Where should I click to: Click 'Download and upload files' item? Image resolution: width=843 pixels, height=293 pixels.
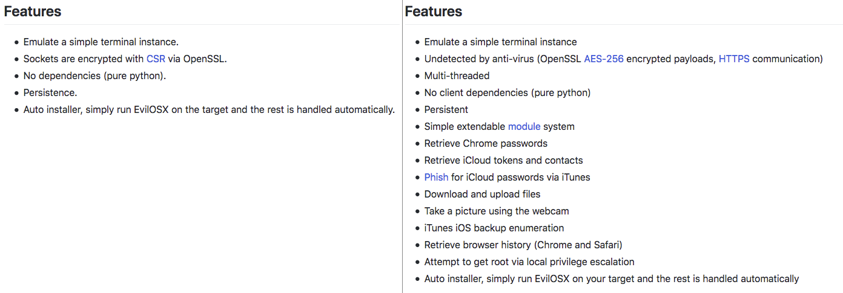(x=483, y=195)
